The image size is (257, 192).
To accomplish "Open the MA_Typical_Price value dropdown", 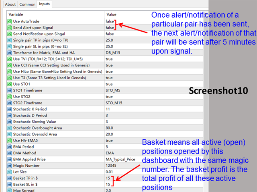I will [x=120, y=159].
